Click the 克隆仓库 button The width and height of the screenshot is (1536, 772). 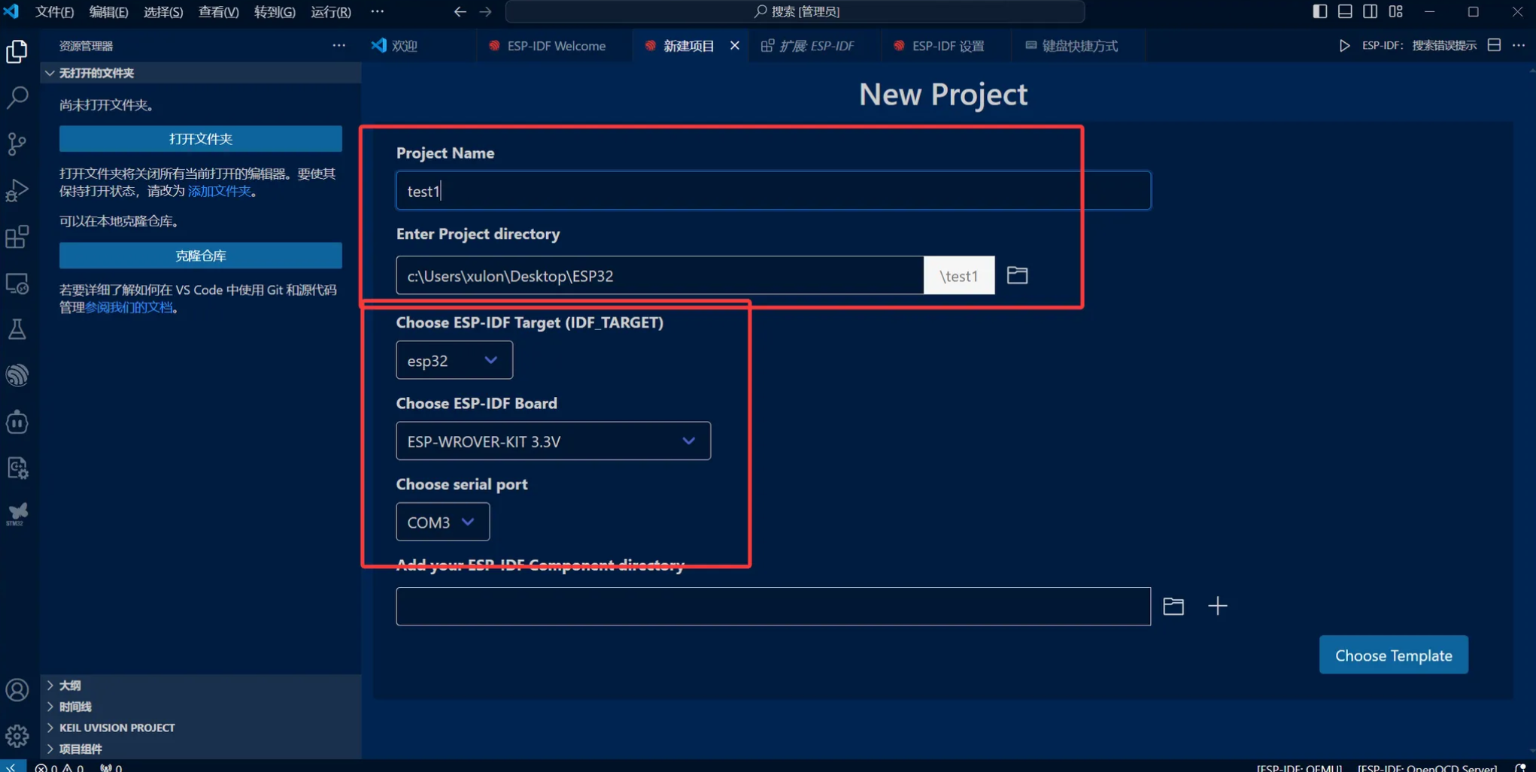pos(201,256)
